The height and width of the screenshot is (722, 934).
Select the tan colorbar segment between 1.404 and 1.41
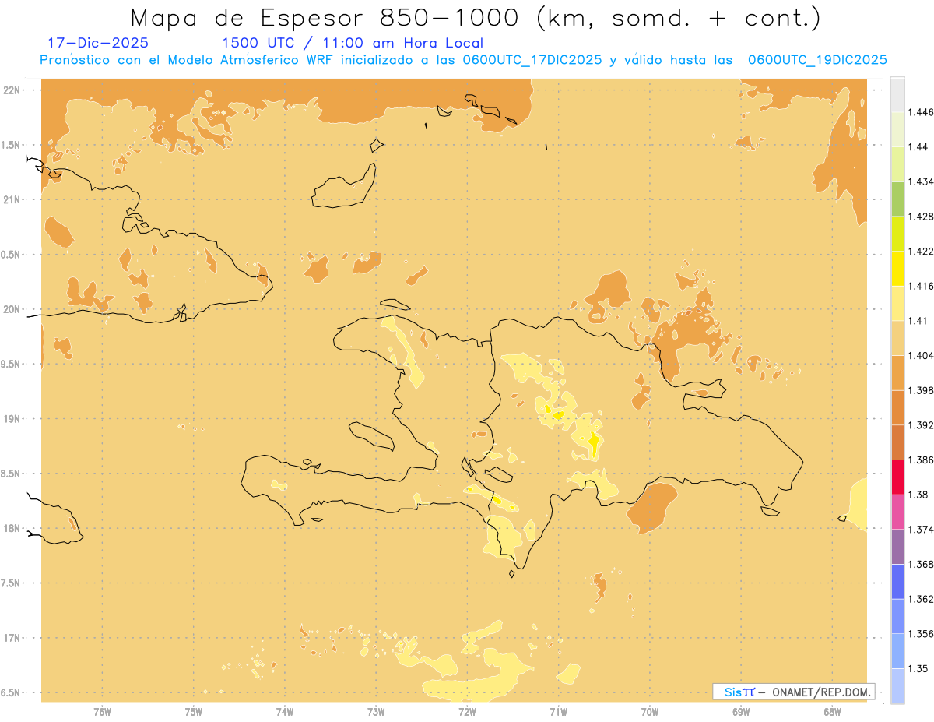pyautogui.click(x=897, y=338)
